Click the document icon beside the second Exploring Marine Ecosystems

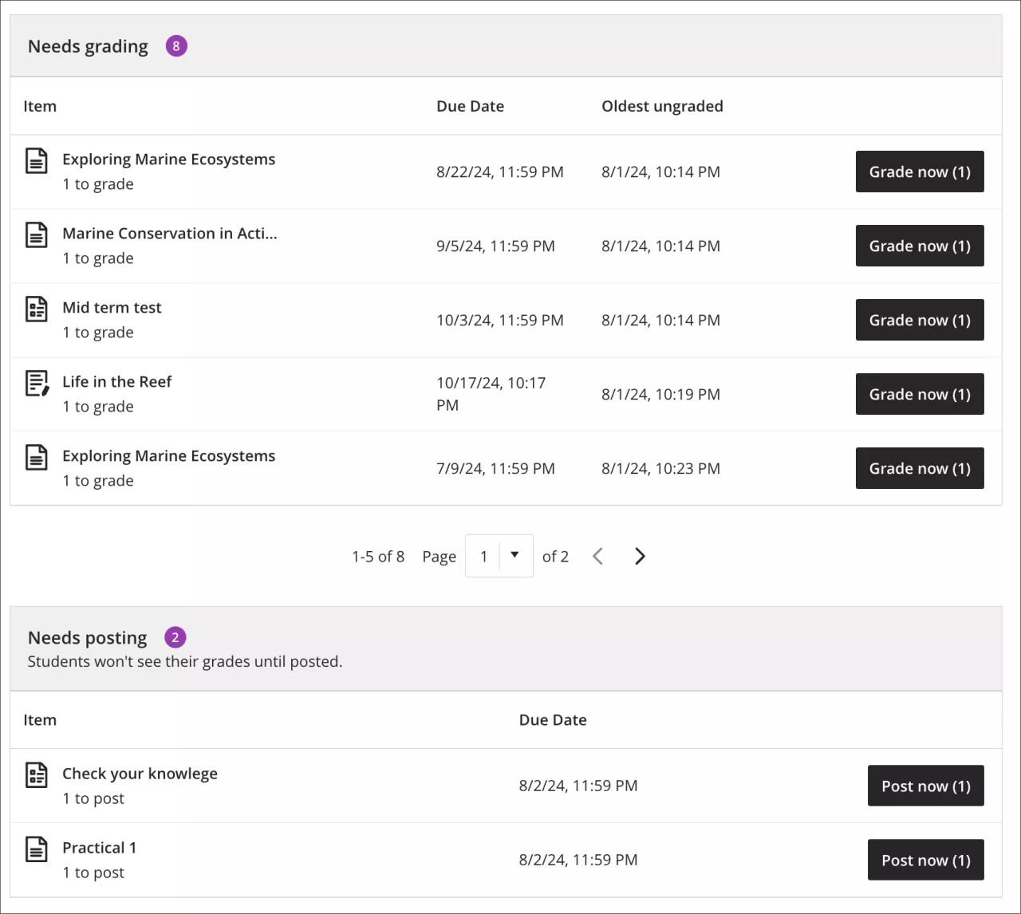click(37, 457)
